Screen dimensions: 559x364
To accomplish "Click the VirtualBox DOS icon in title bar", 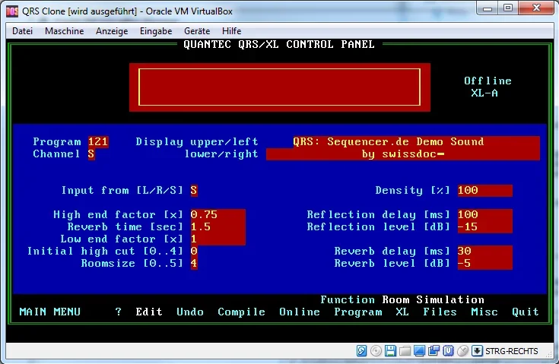I will (x=11, y=11).
